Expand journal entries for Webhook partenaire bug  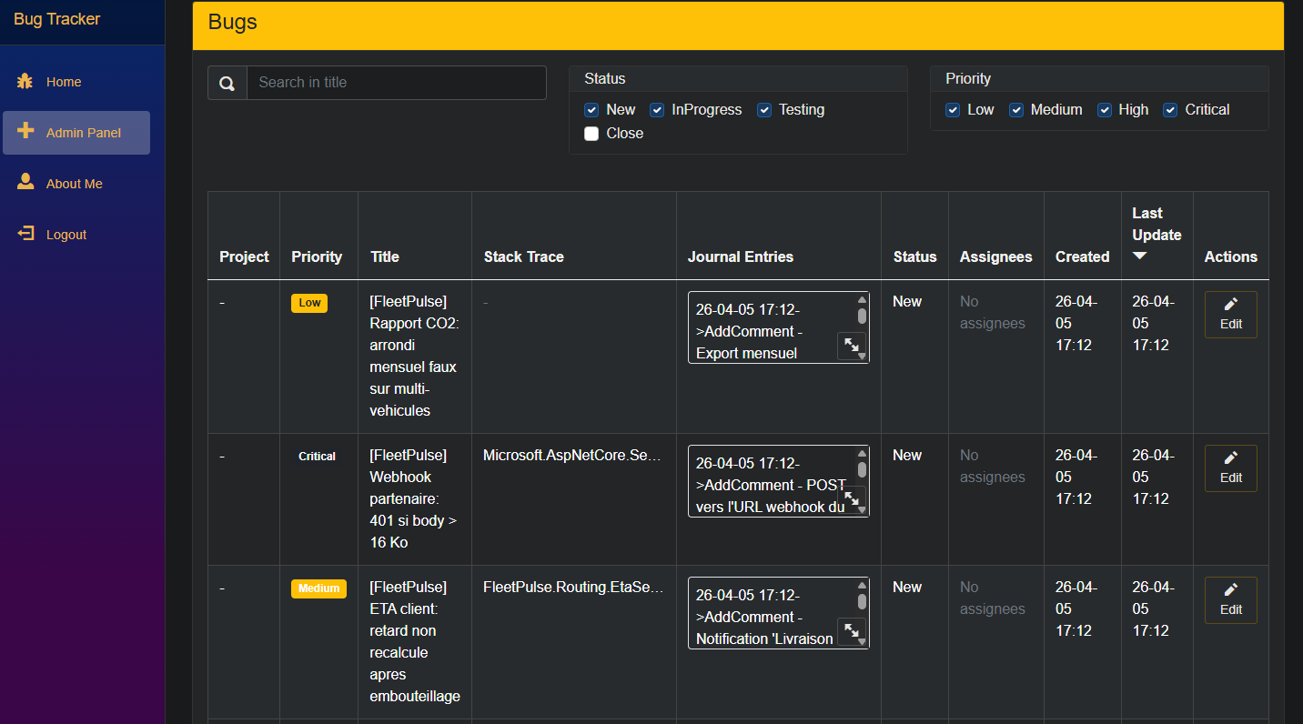(852, 500)
